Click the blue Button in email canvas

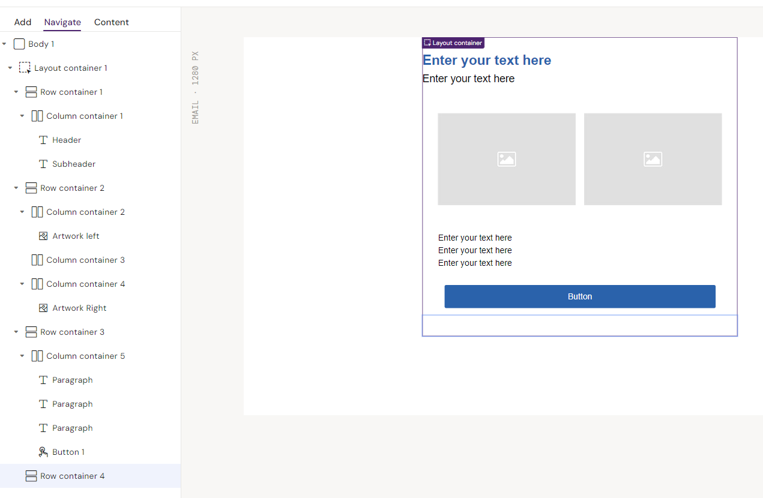point(579,296)
